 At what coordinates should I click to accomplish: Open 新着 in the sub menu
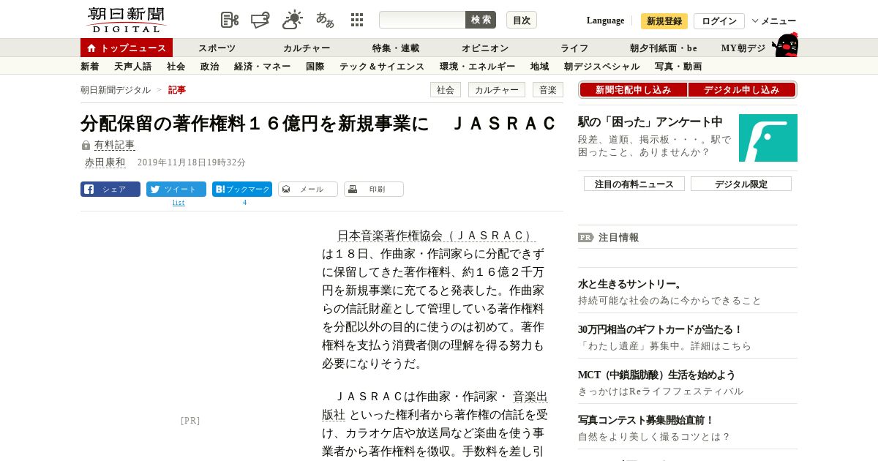[x=89, y=66]
